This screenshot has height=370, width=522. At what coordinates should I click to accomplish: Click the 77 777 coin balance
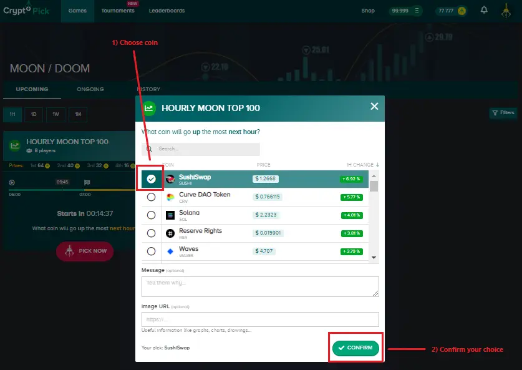pos(446,11)
